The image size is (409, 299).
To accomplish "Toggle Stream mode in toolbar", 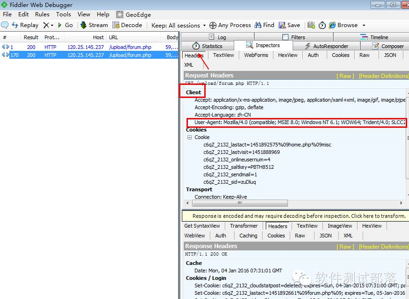I will [x=94, y=25].
